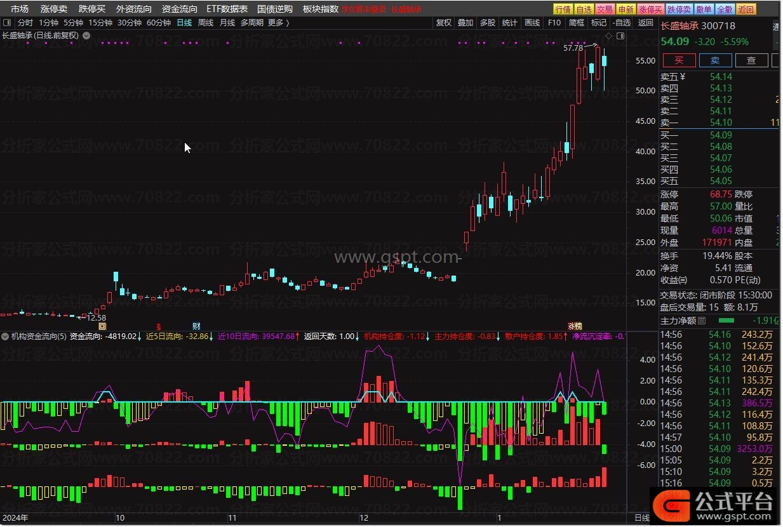The height and width of the screenshot is (527, 783).
Task: Click the red 买 buy button
Action: tap(679, 60)
